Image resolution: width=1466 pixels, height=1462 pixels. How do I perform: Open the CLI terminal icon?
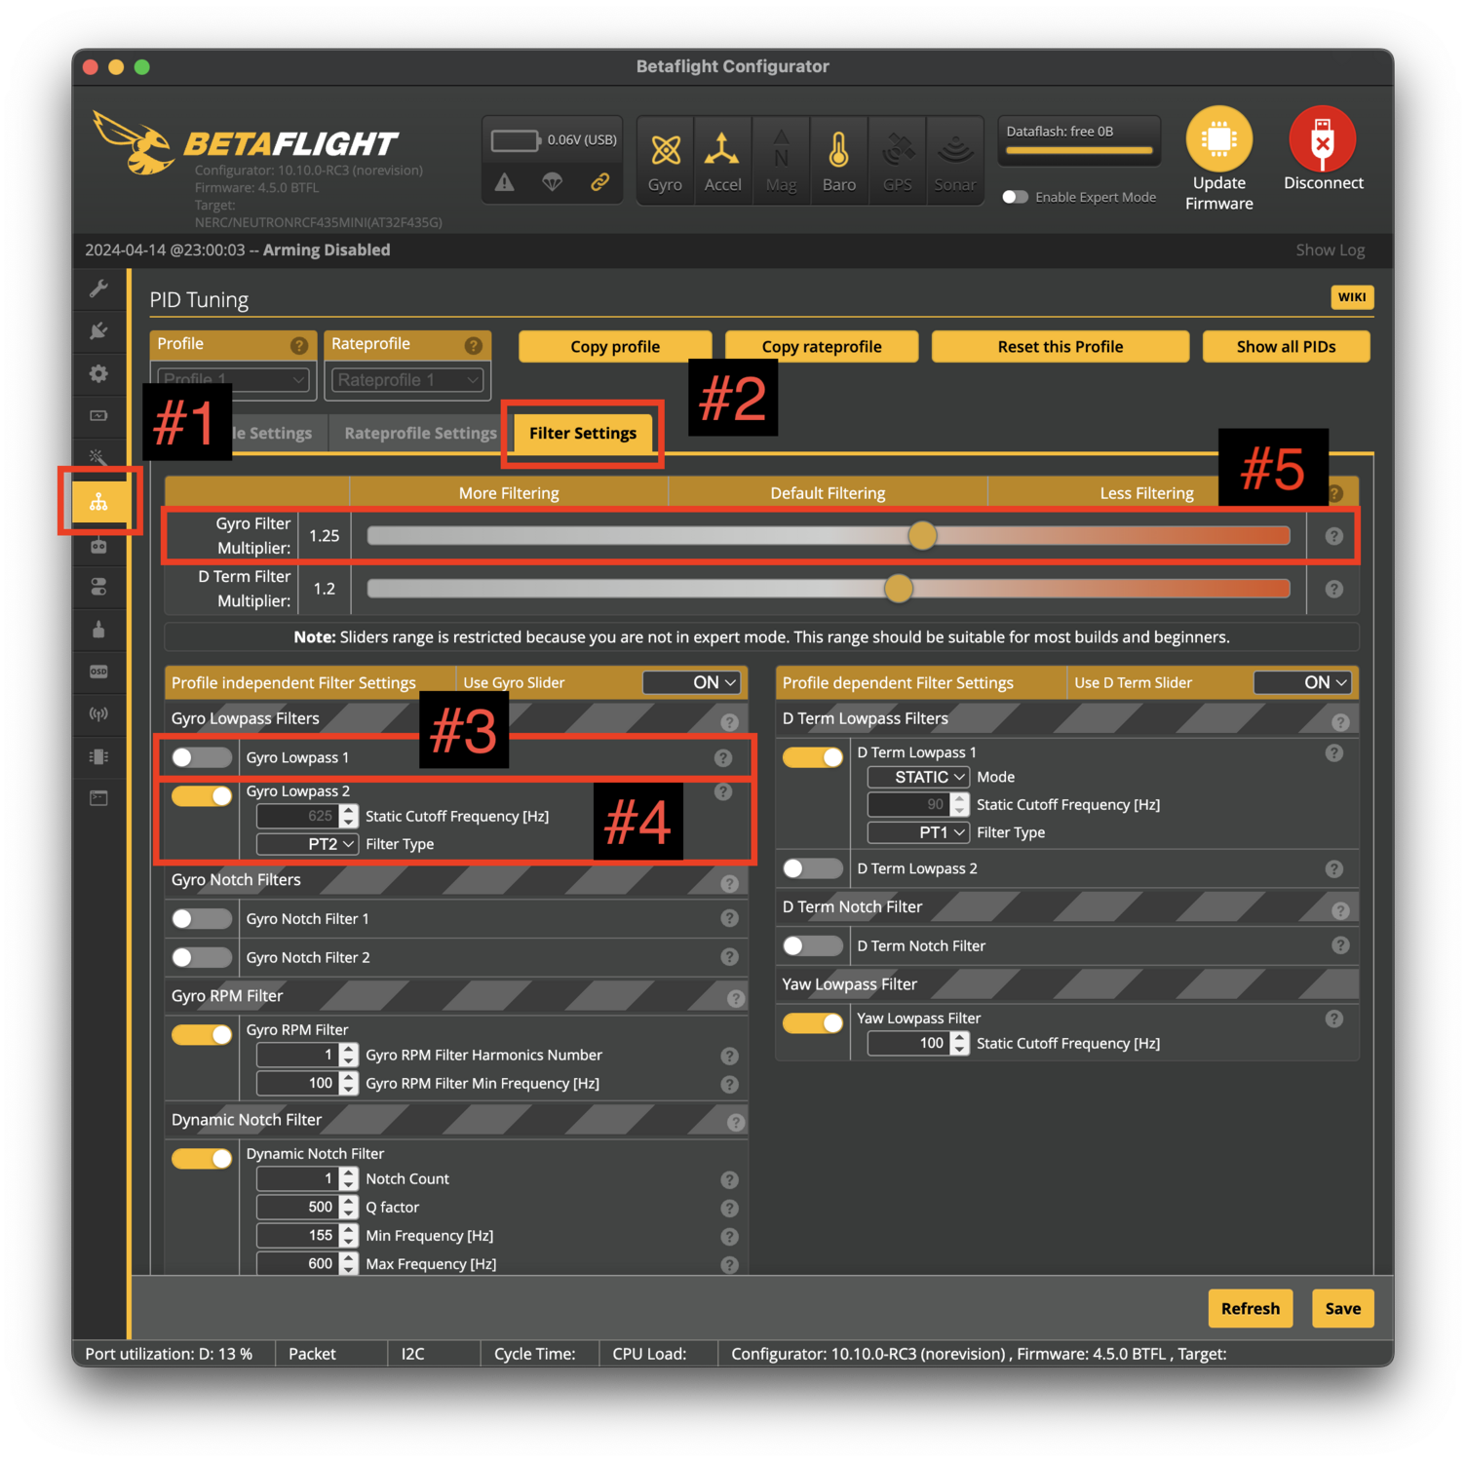pyautogui.click(x=98, y=797)
